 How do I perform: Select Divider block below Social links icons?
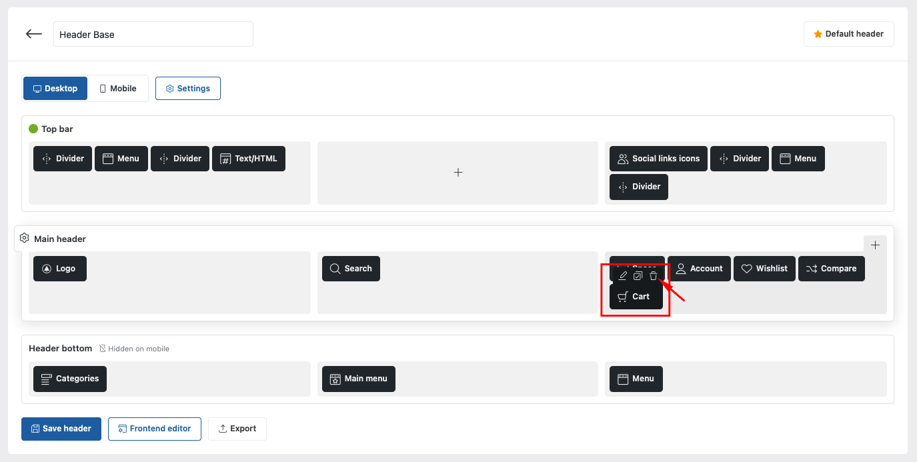point(639,187)
